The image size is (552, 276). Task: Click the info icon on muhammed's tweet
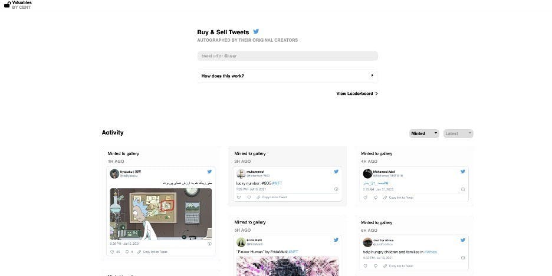pos(336,189)
